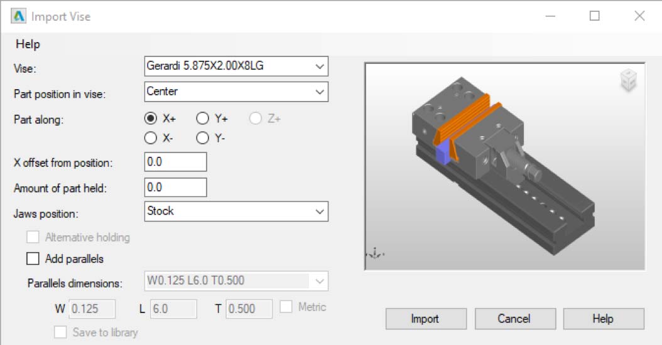Close the Import Vise dialog
The width and height of the screenshot is (662, 345).
639,16
